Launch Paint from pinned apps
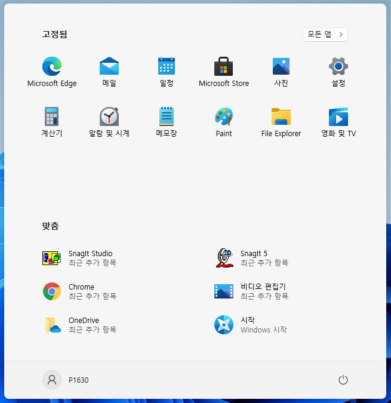391x403 pixels. click(224, 122)
